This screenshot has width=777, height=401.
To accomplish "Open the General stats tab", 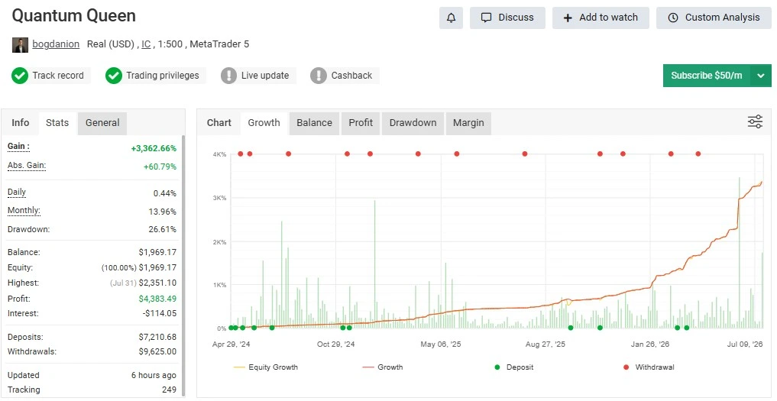I will [102, 123].
